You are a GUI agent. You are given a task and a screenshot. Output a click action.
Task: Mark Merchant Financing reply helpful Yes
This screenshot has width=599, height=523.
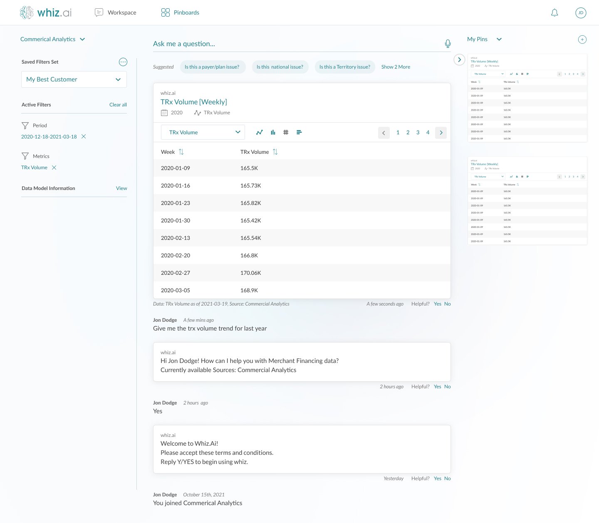tap(438, 387)
